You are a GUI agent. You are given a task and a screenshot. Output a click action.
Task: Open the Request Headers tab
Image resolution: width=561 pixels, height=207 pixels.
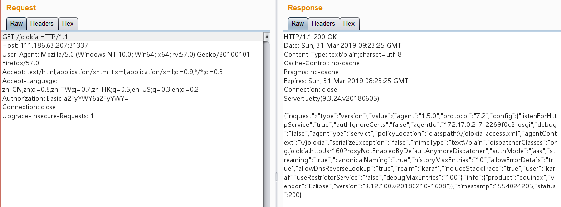pos(42,23)
